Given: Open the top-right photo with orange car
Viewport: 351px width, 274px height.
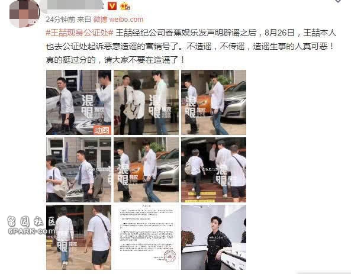Looking at the screenshot, I should [x=214, y=102].
